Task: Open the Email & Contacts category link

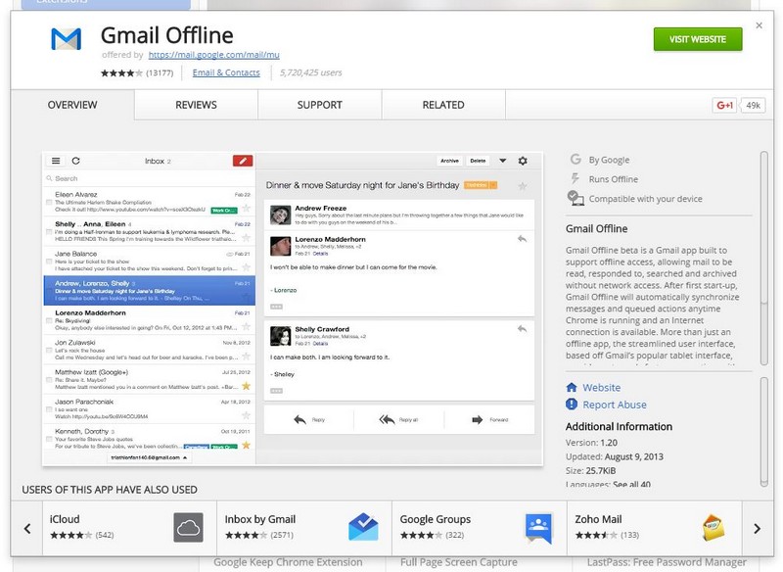Action: click(x=226, y=72)
